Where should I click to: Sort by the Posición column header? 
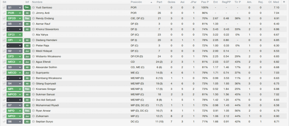[136, 2]
